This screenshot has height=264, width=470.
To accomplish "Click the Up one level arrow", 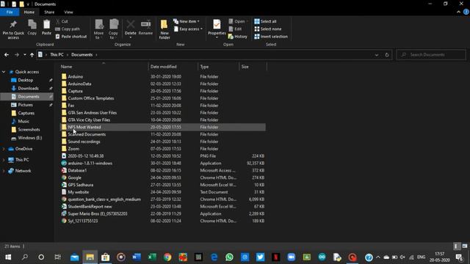I will point(32,55).
